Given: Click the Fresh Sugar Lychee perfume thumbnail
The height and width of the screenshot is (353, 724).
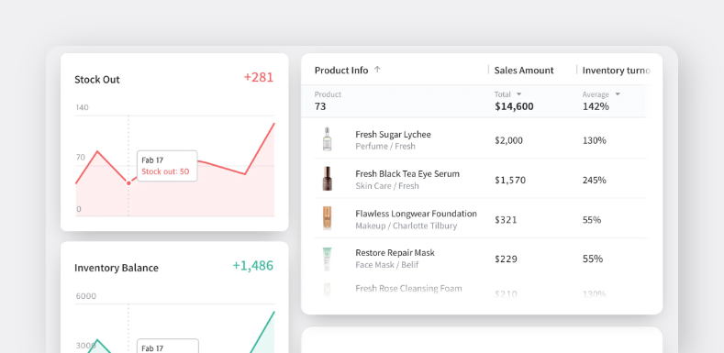Looking at the screenshot, I should point(327,138).
